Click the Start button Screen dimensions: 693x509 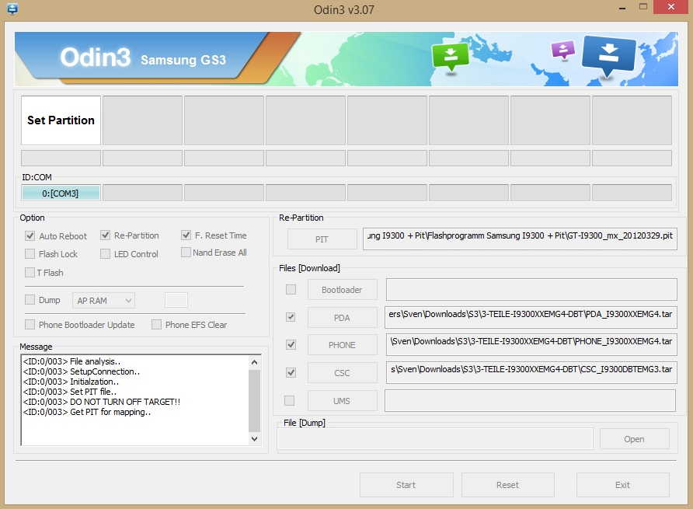(406, 485)
